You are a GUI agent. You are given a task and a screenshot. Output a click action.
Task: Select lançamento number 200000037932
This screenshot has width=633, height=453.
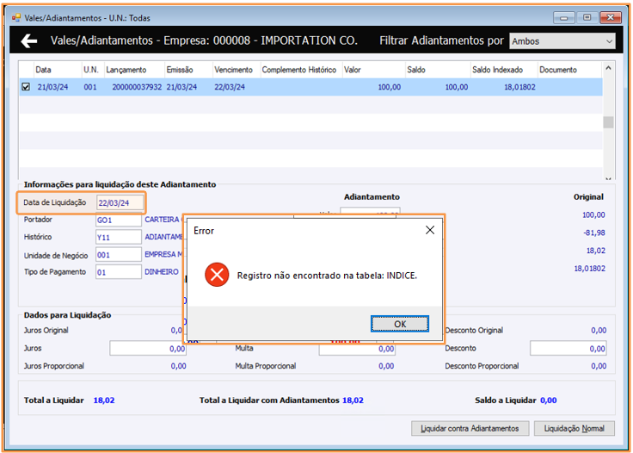[137, 87]
